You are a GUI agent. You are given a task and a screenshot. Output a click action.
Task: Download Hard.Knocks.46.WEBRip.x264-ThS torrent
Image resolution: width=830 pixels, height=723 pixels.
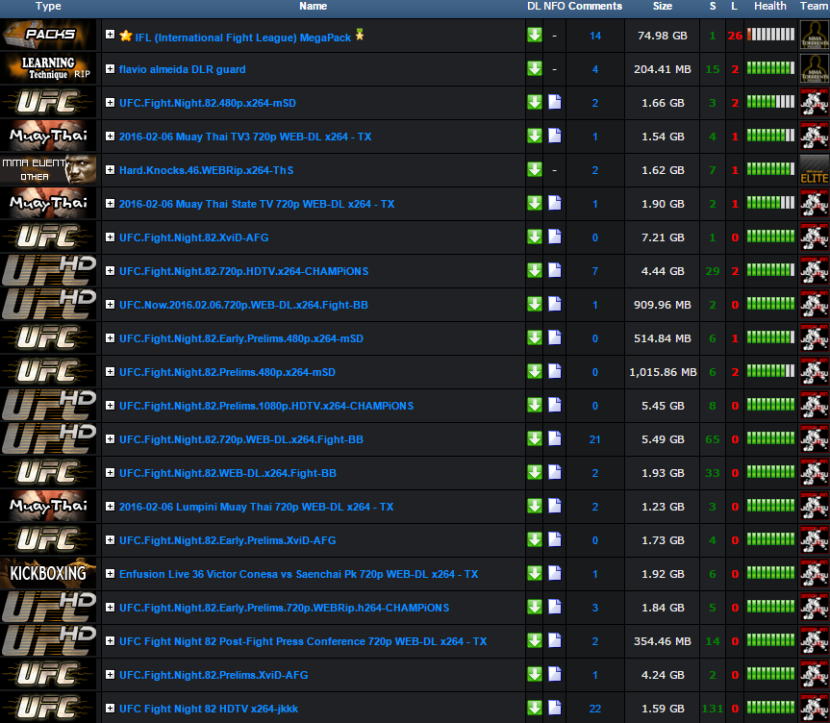click(x=535, y=170)
